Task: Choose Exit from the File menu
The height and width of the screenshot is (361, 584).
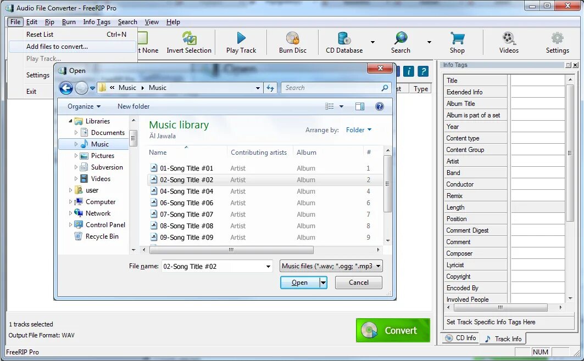Action: (x=31, y=92)
